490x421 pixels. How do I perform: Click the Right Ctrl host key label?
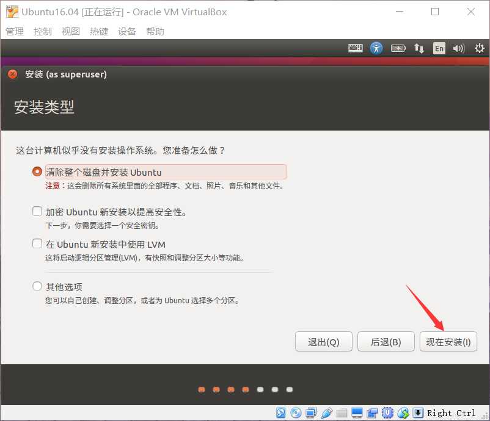[452, 413]
